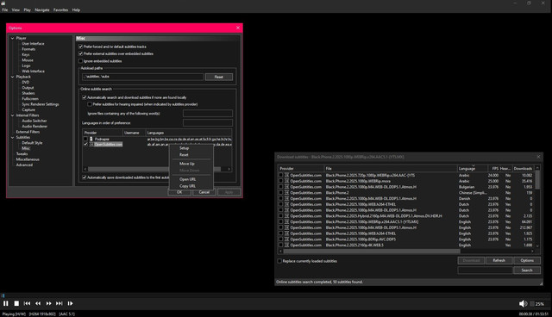Toggle Prefer external subtitles over embedded
This screenshot has height=317, width=552.
pos(80,53)
